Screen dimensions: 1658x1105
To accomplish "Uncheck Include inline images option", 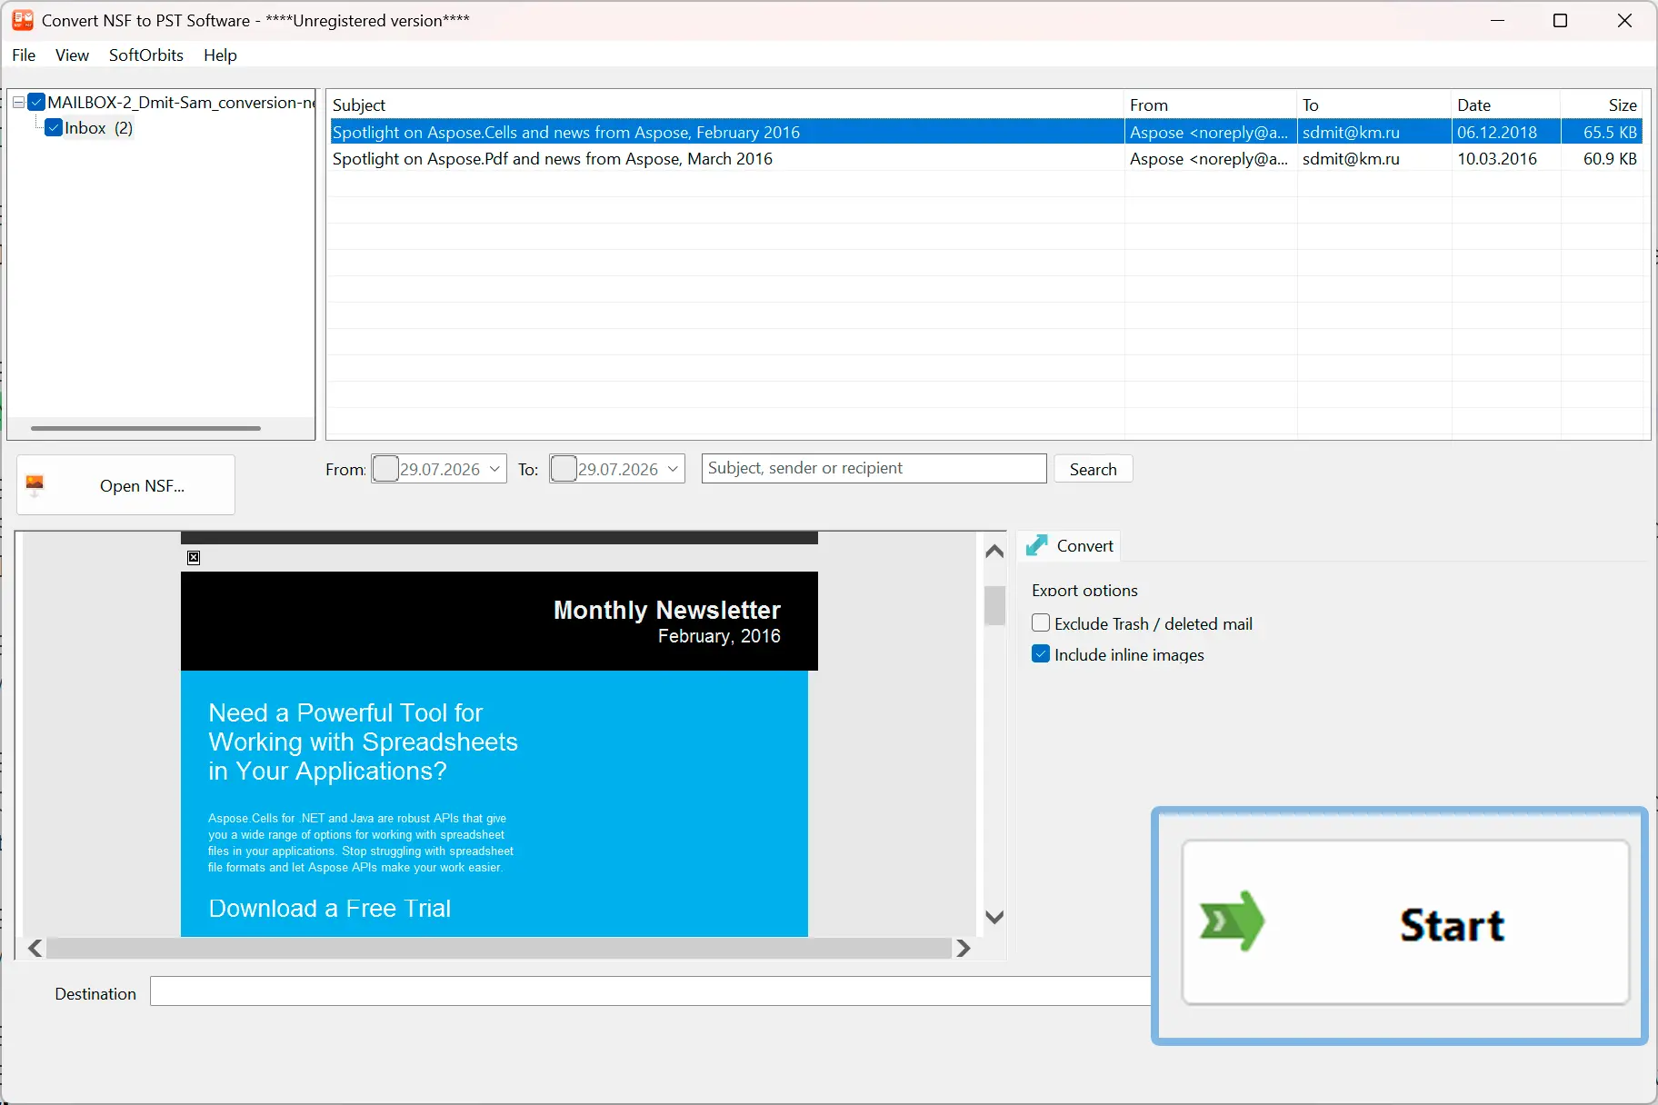I will 1041,654.
